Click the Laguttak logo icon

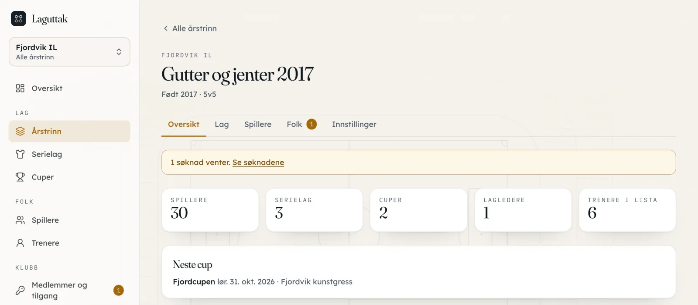[18, 19]
